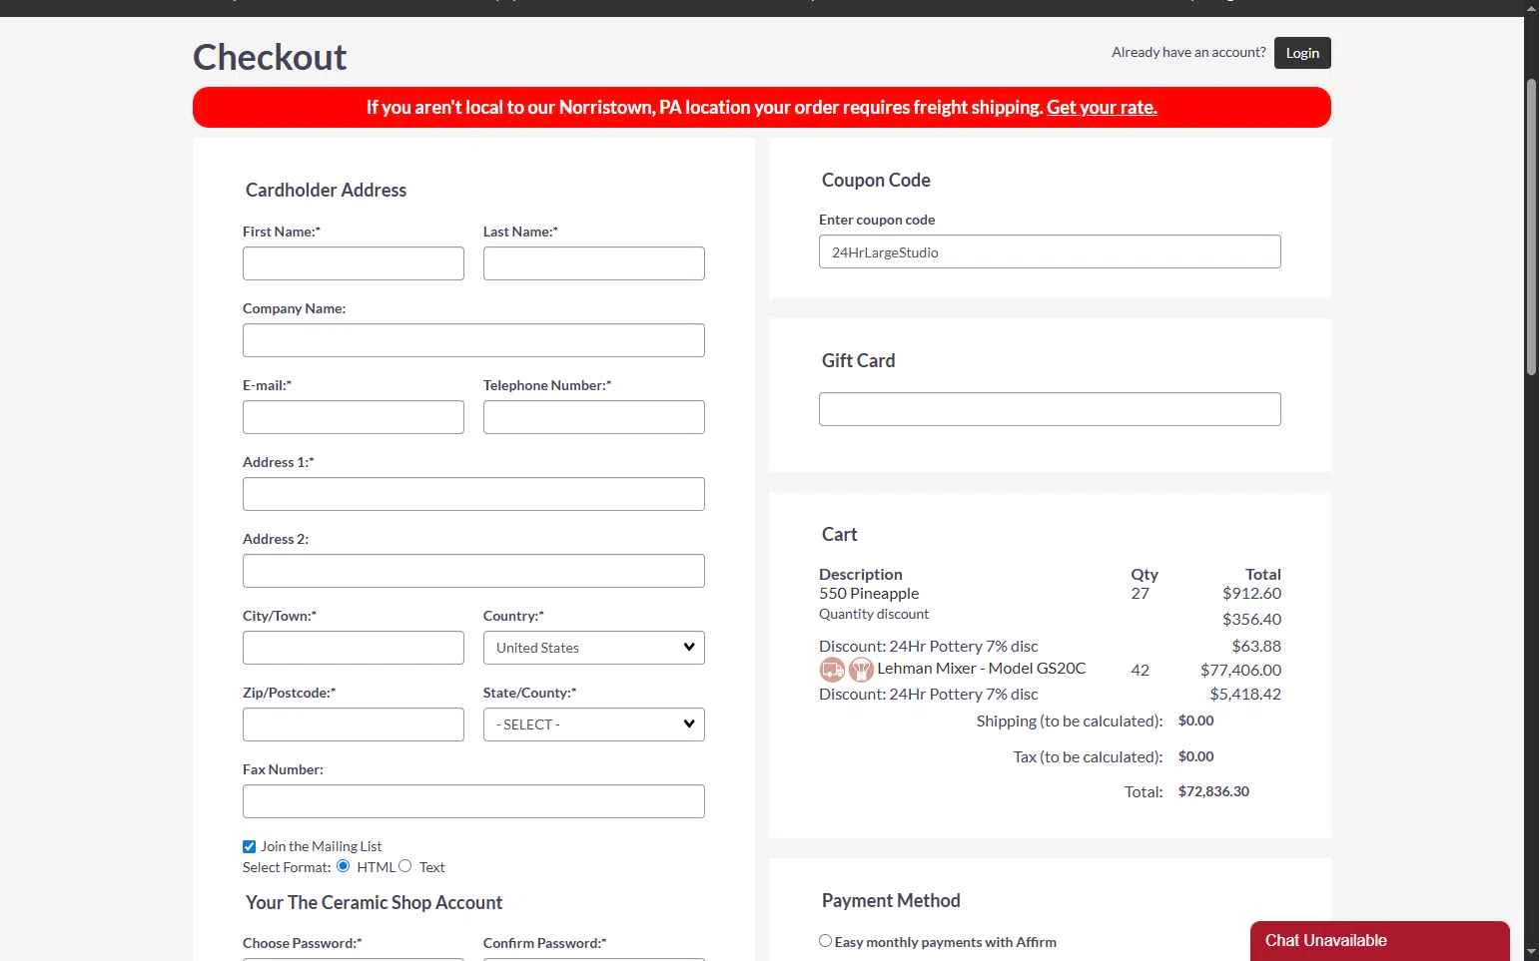
Task: Select HTML format radio button
Action: (x=343, y=866)
